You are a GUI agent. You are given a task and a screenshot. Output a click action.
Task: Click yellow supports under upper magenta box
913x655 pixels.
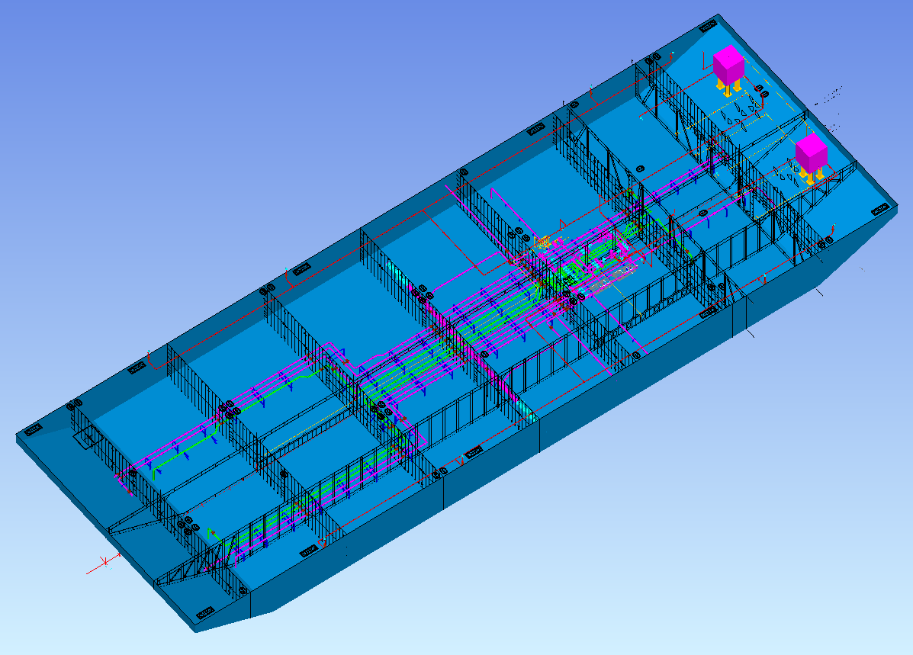coord(728,90)
